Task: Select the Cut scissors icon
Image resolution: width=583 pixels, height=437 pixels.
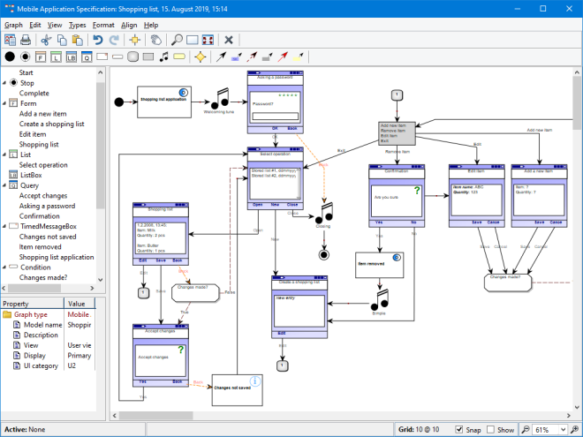Action: pos(47,40)
